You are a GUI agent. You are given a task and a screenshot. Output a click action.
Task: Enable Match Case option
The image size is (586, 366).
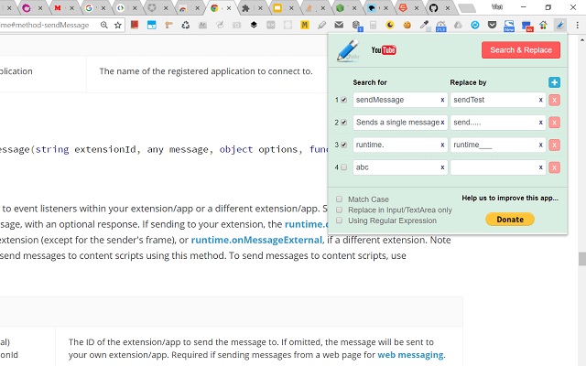tap(340, 199)
